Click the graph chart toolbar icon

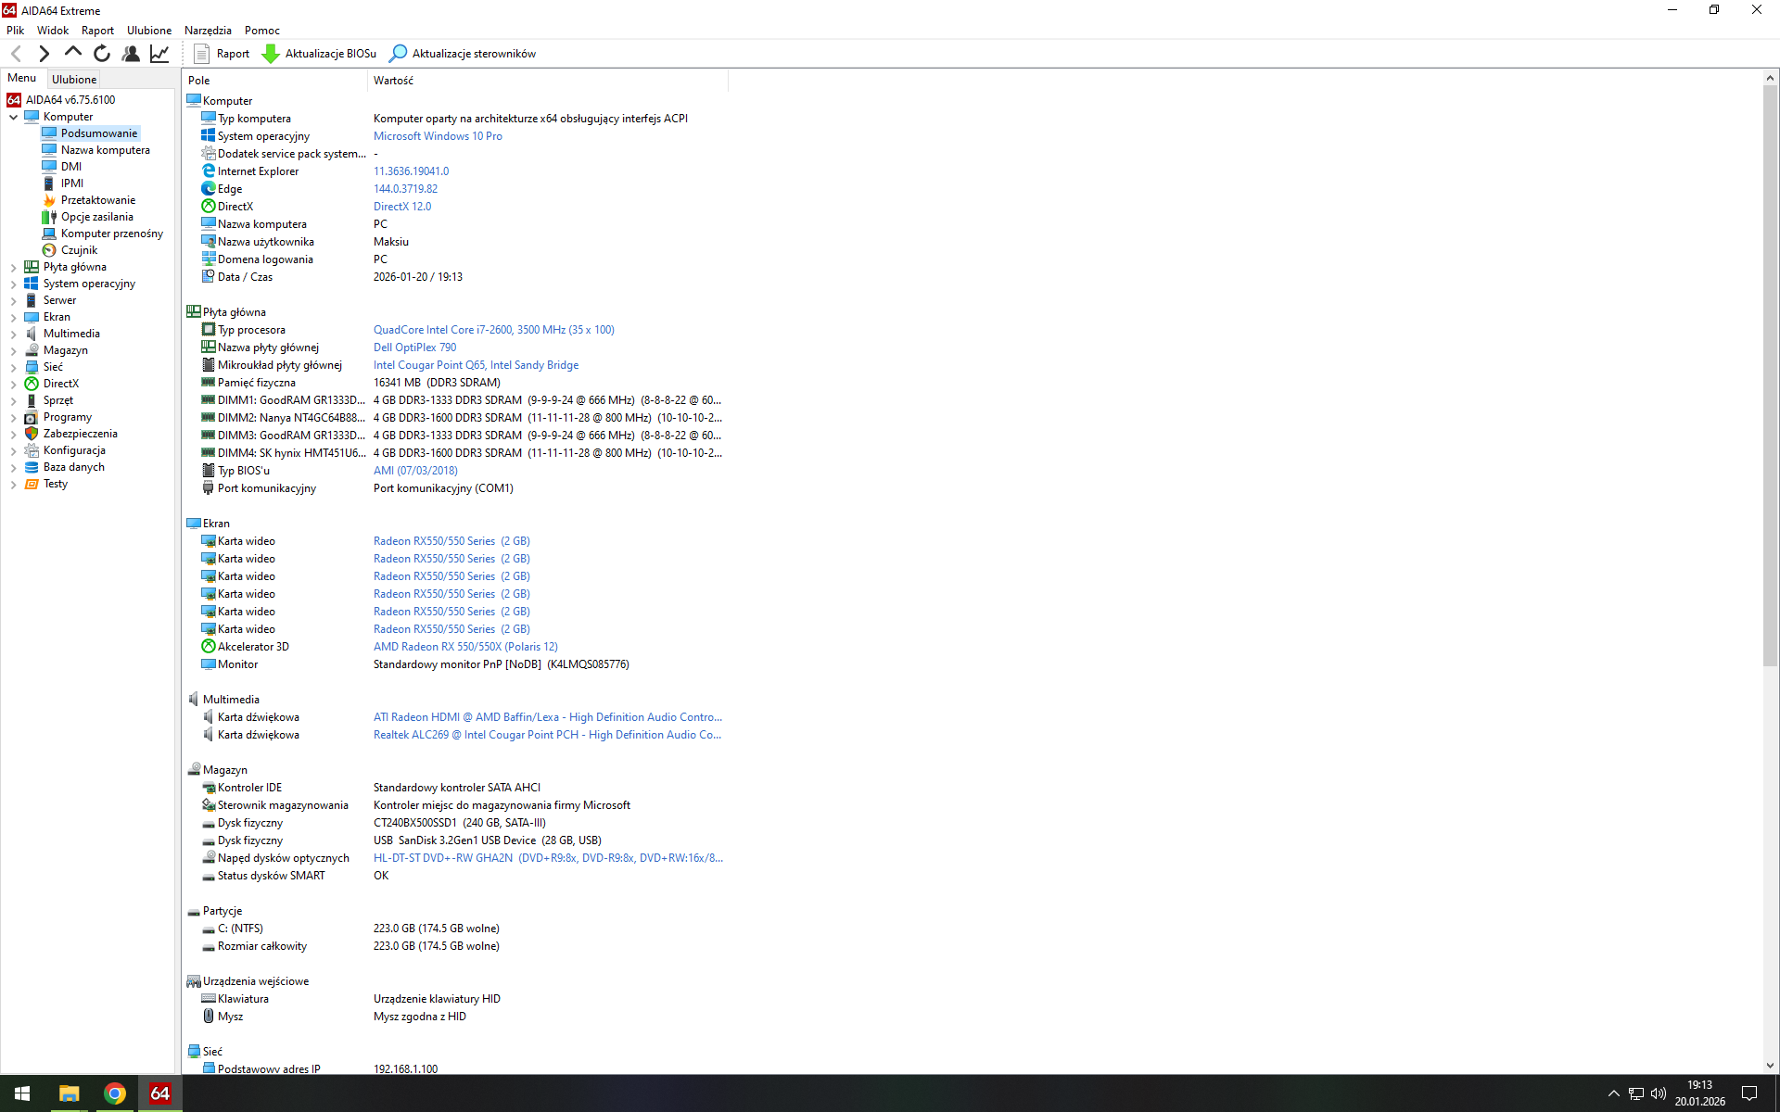tap(159, 54)
